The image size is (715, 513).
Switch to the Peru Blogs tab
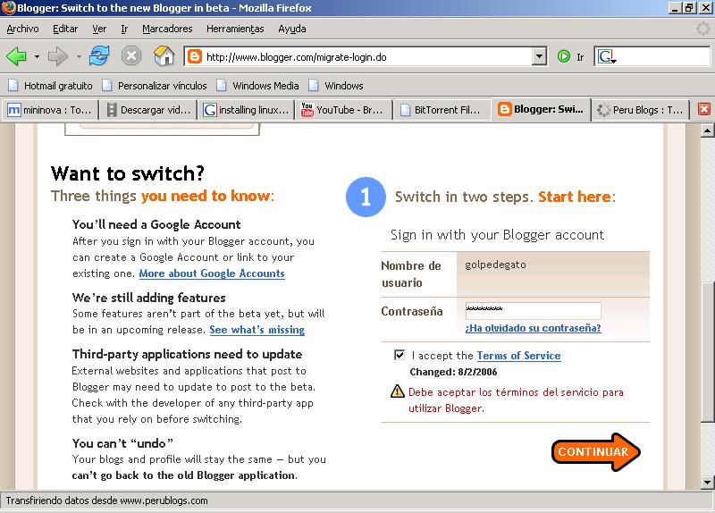pos(640,110)
